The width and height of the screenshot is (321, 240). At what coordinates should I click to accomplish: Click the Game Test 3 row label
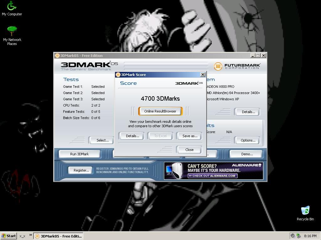[73, 99]
